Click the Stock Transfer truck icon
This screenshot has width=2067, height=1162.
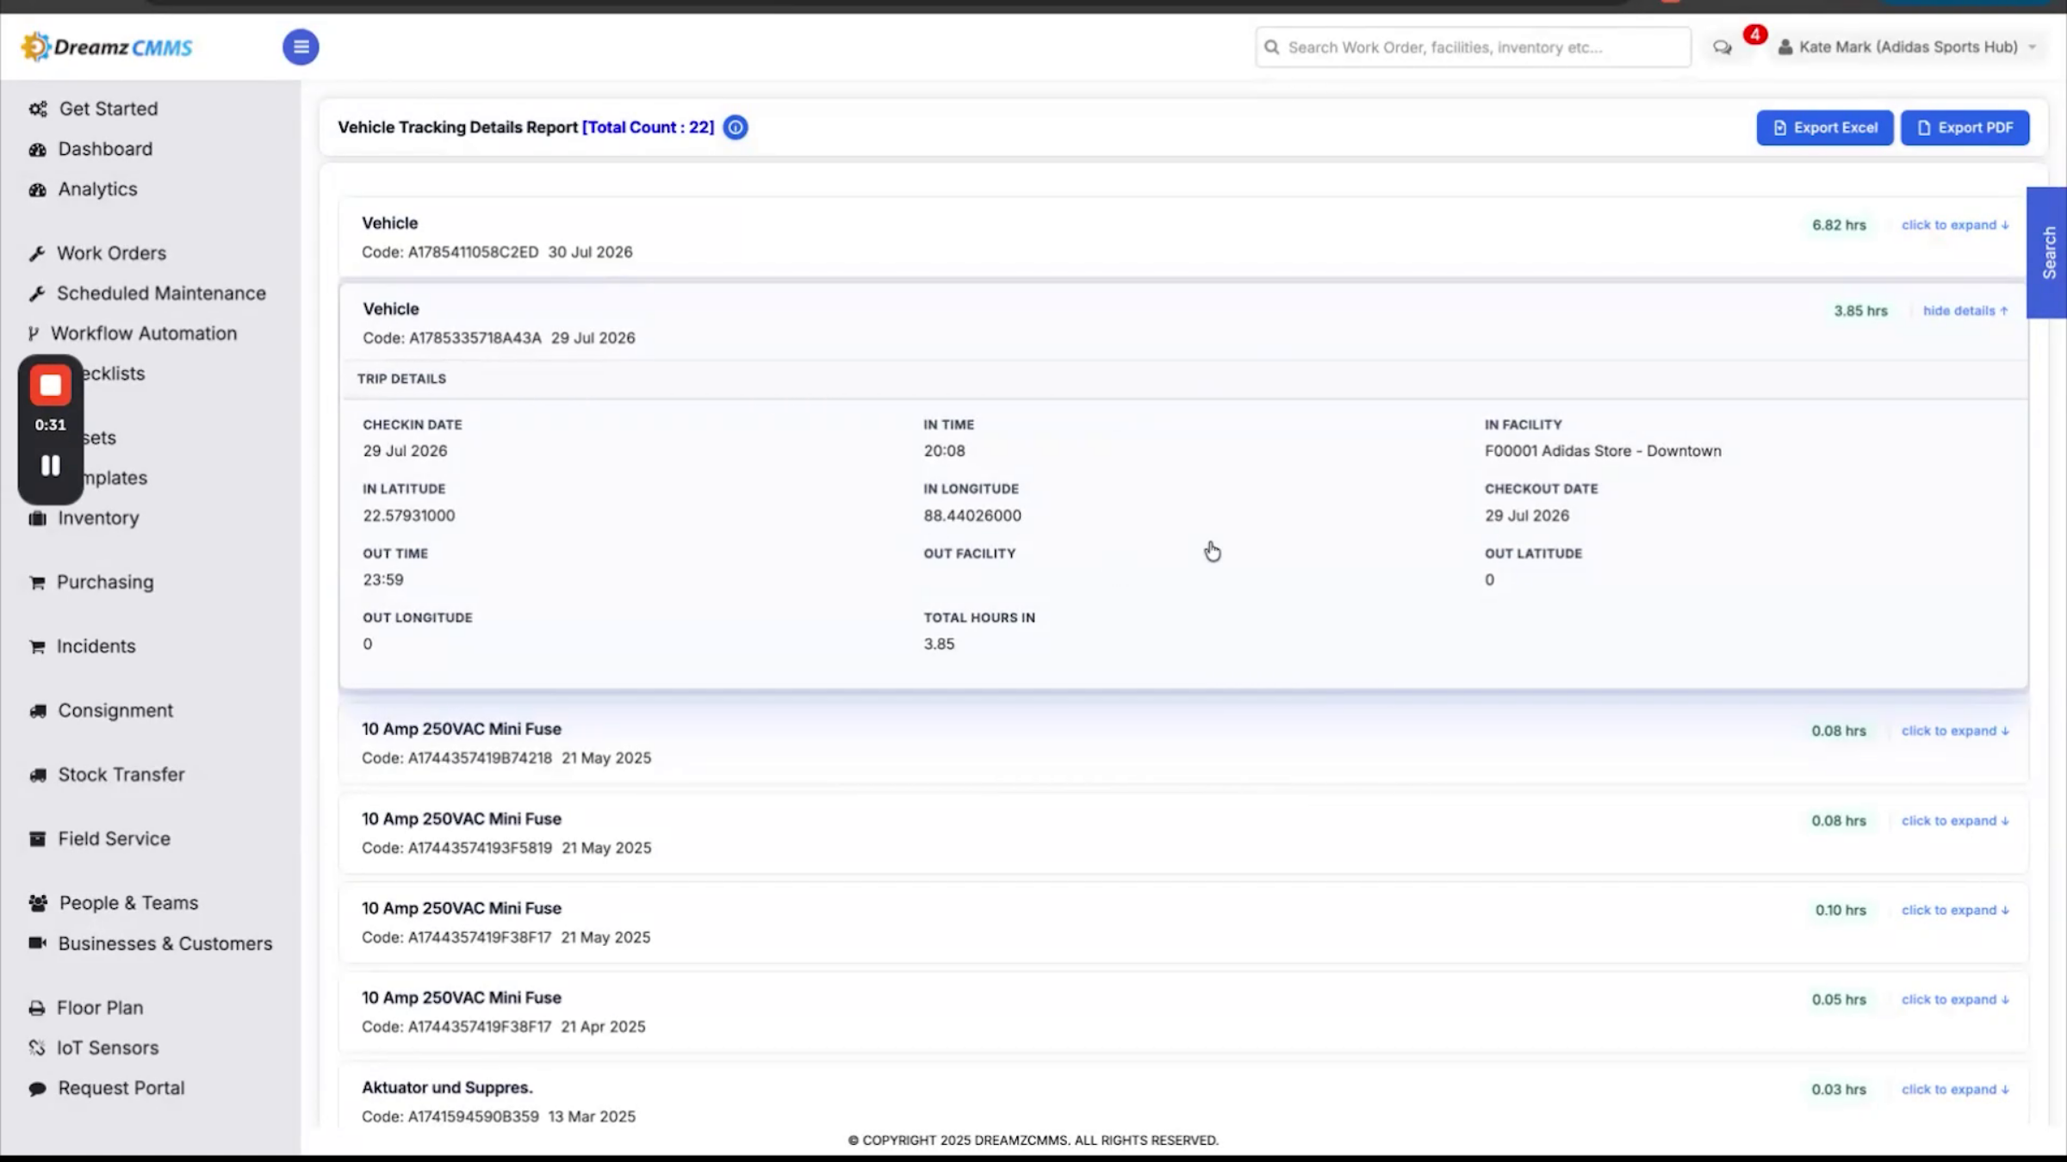[38, 776]
